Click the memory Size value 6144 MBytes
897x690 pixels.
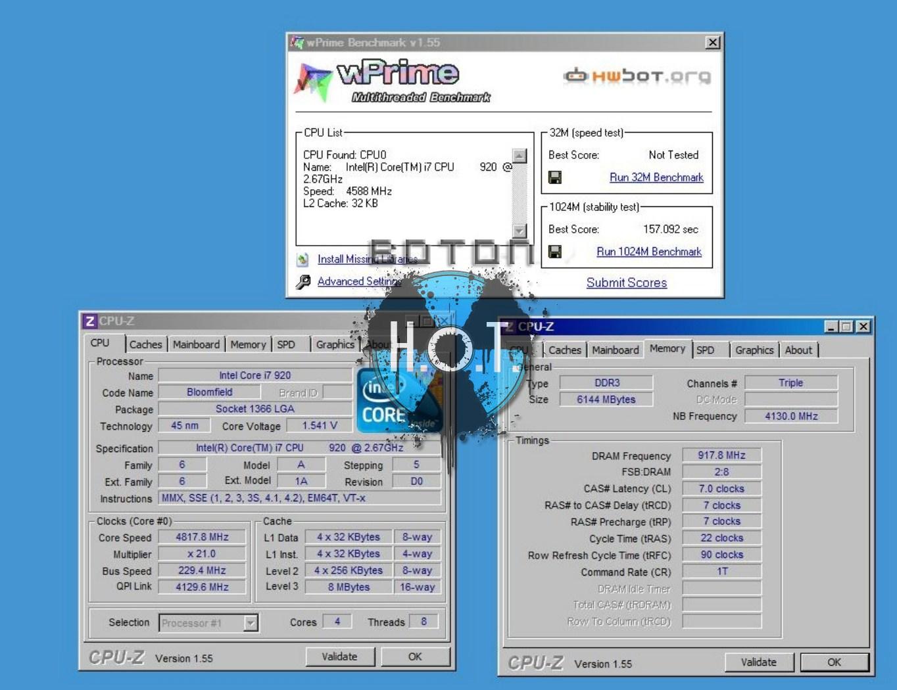click(x=606, y=400)
